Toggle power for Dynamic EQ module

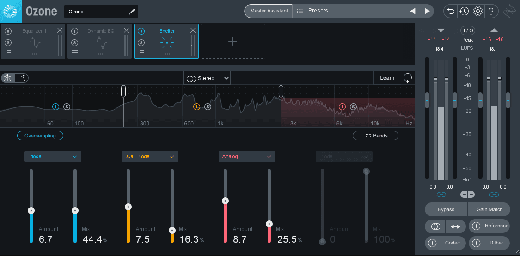pyautogui.click(x=74, y=31)
